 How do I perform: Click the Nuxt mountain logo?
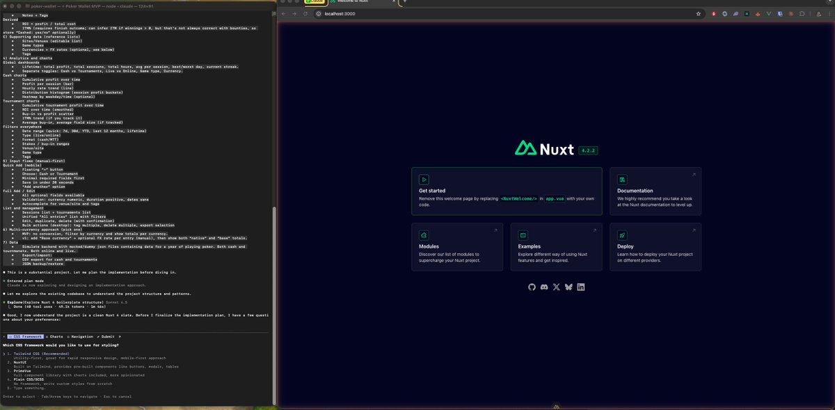pyautogui.click(x=524, y=148)
